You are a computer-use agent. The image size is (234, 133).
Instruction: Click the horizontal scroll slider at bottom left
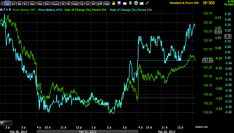pyautogui.click(x=6, y=123)
